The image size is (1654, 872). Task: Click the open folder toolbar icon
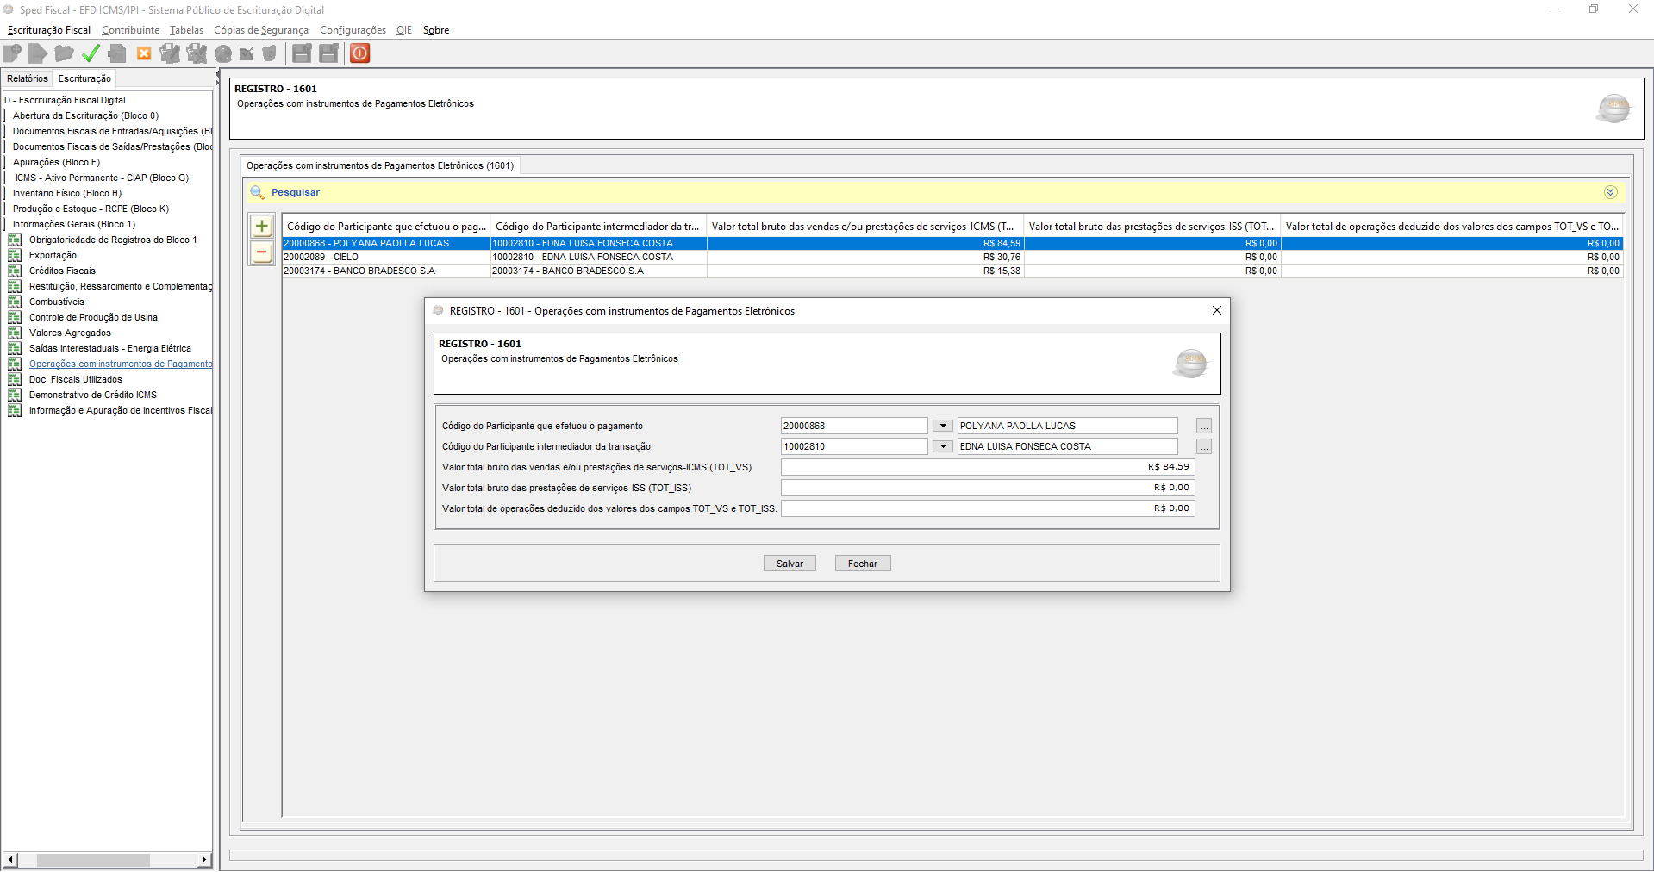pyautogui.click(x=64, y=53)
